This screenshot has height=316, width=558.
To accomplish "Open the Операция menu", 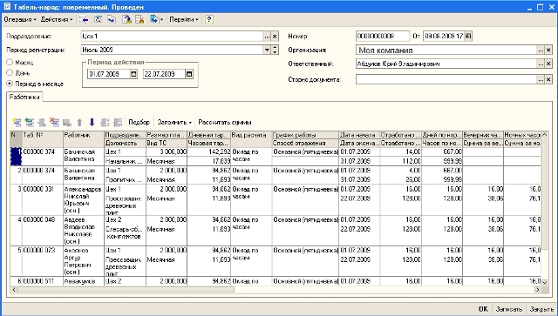I will 20,19.
